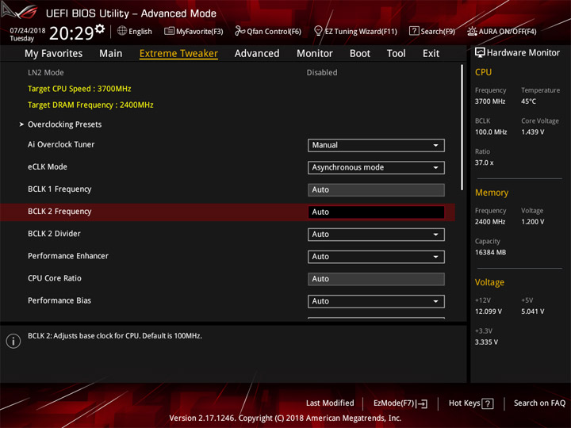Image resolution: width=571 pixels, height=428 pixels.
Task: Open MyFavorite(F3) list icon
Action: click(169, 31)
